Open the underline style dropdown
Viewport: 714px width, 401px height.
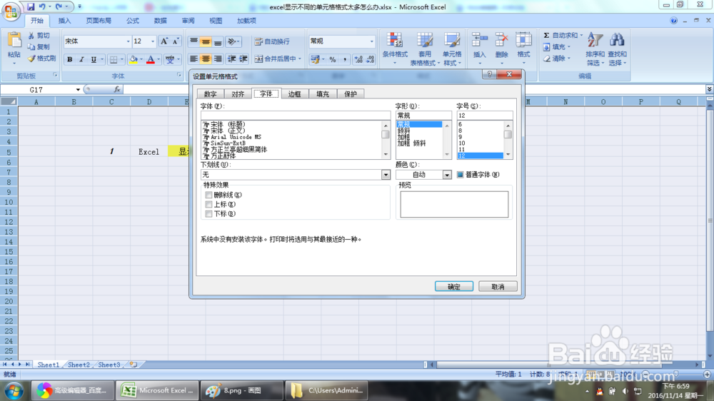pyautogui.click(x=386, y=175)
